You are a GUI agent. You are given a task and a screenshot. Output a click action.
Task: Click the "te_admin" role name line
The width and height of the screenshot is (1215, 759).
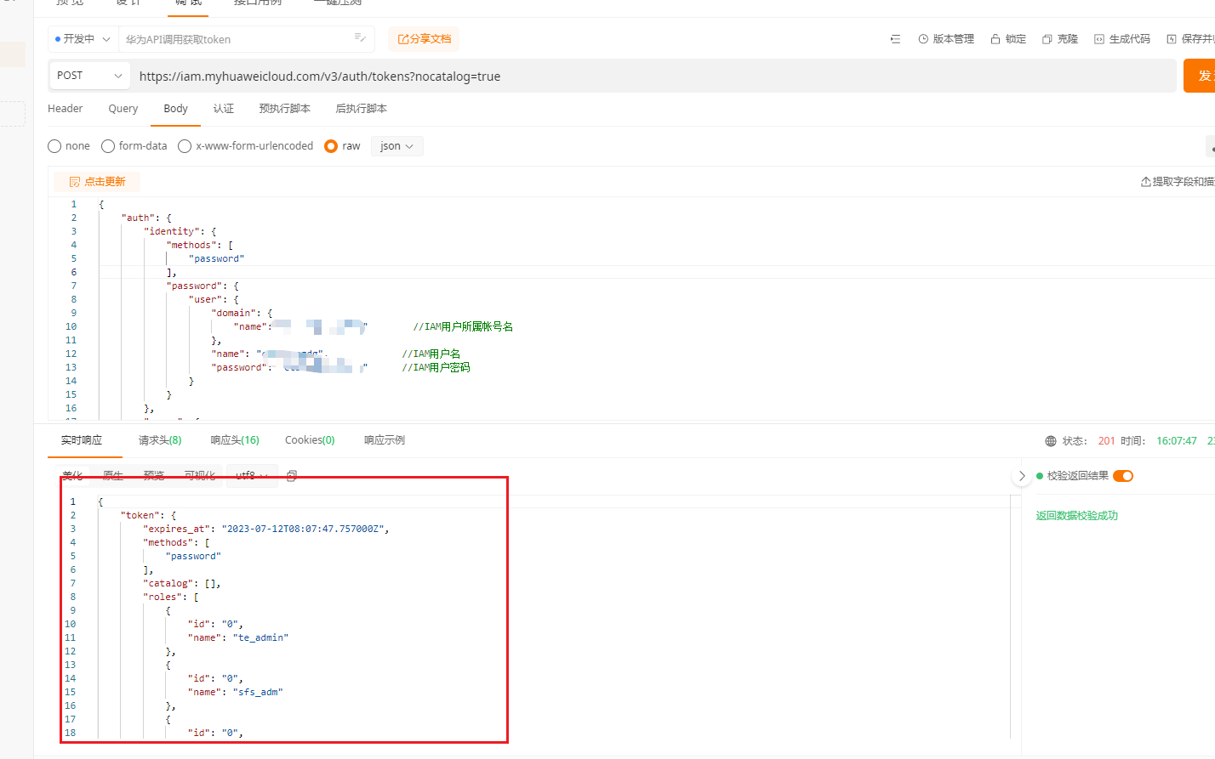[238, 637]
